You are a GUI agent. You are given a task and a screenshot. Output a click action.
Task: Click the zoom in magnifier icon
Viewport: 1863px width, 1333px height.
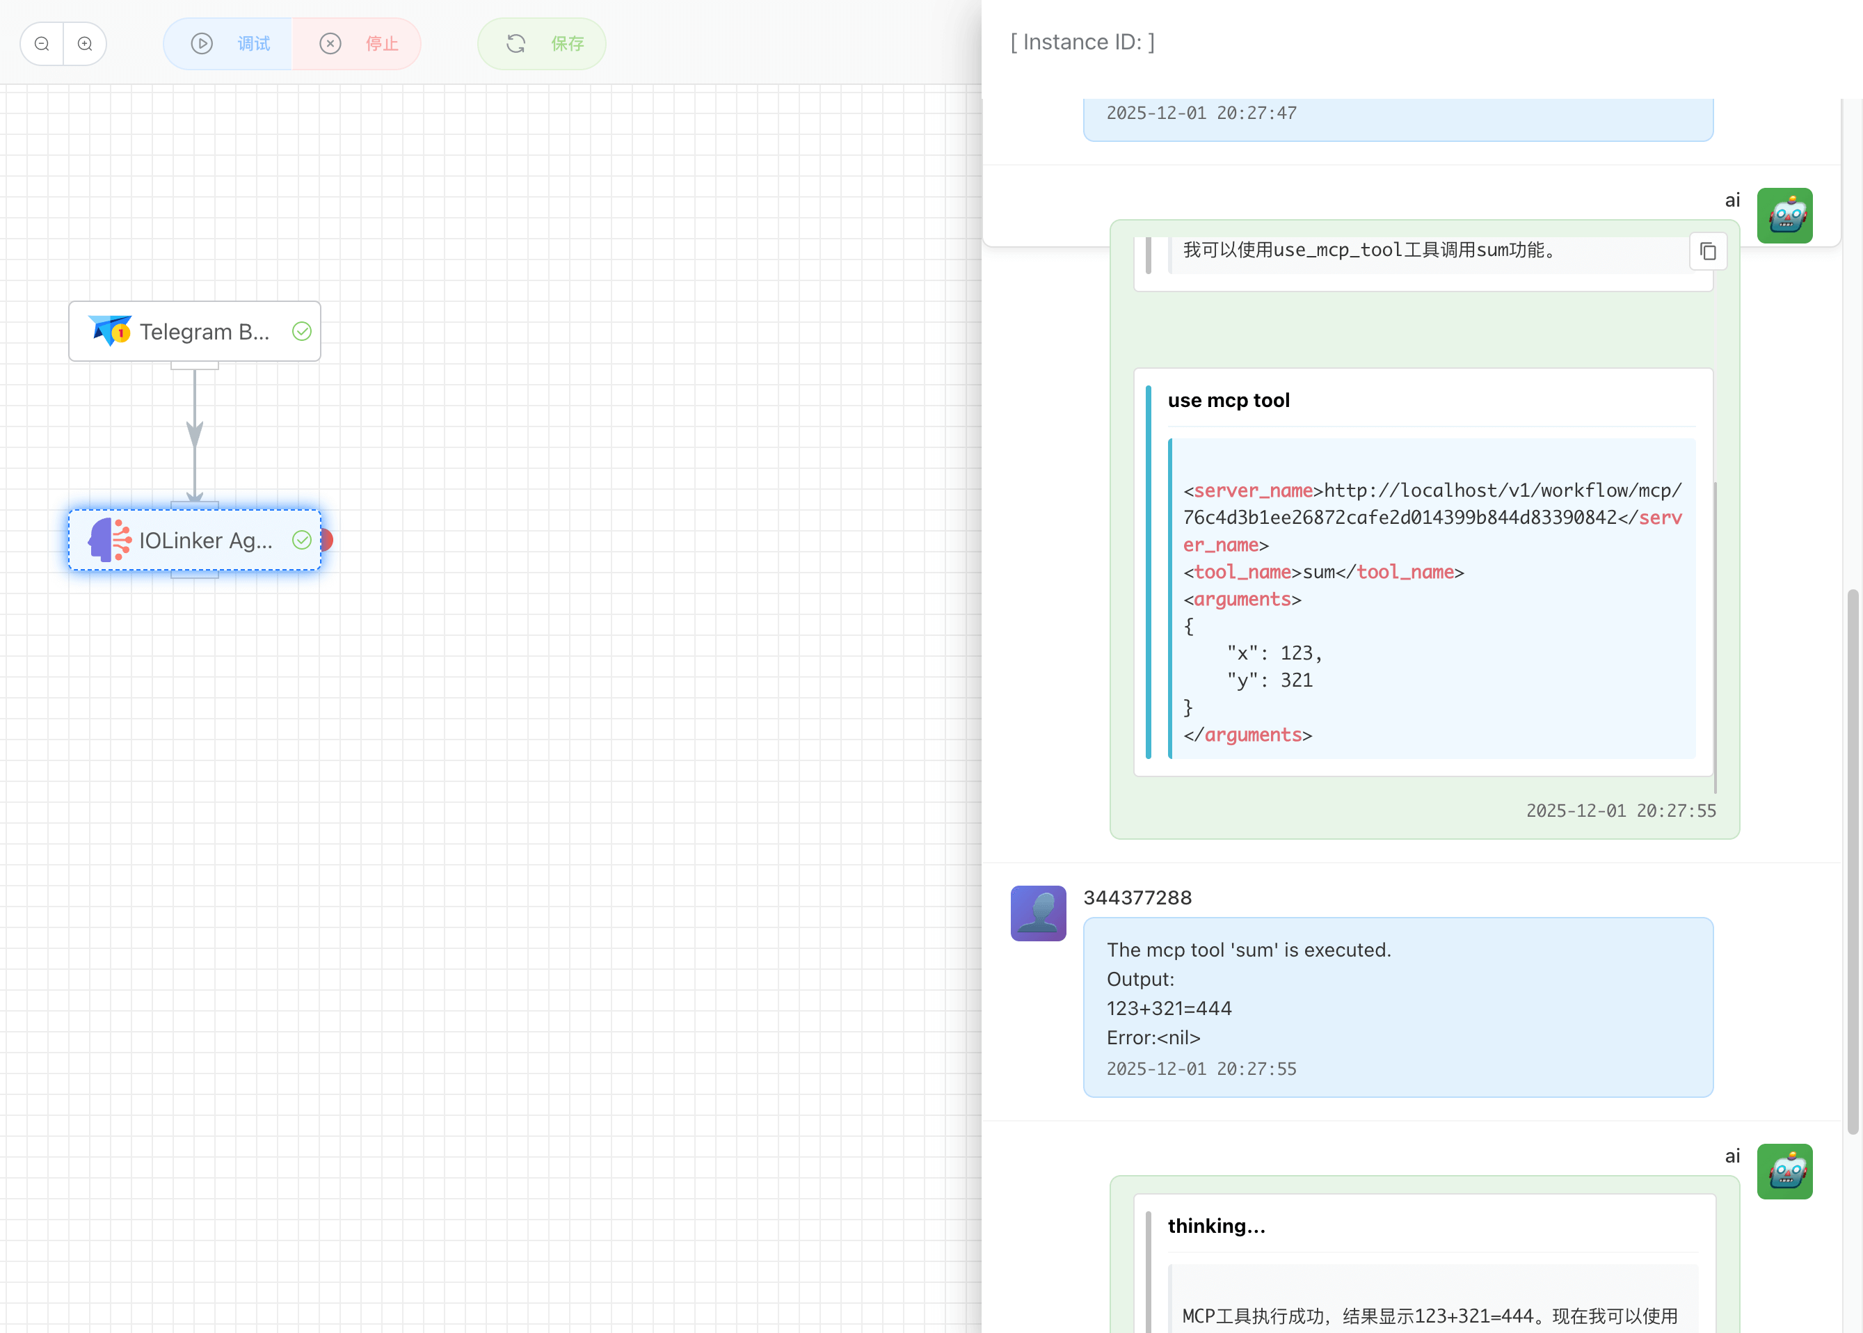(85, 45)
